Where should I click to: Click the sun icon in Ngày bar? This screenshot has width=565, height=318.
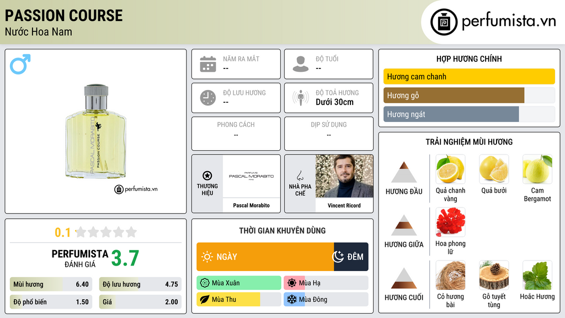tap(207, 257)
